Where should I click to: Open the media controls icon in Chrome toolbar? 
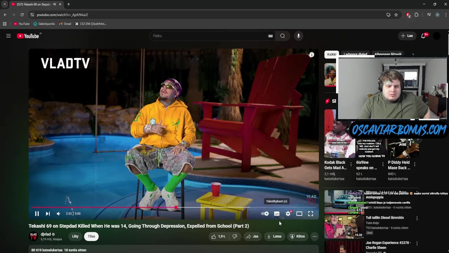(x=429, y=15)
